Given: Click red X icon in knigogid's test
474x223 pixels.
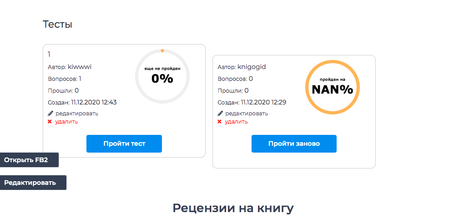Looking at the screenshot, I should (219, 121).
